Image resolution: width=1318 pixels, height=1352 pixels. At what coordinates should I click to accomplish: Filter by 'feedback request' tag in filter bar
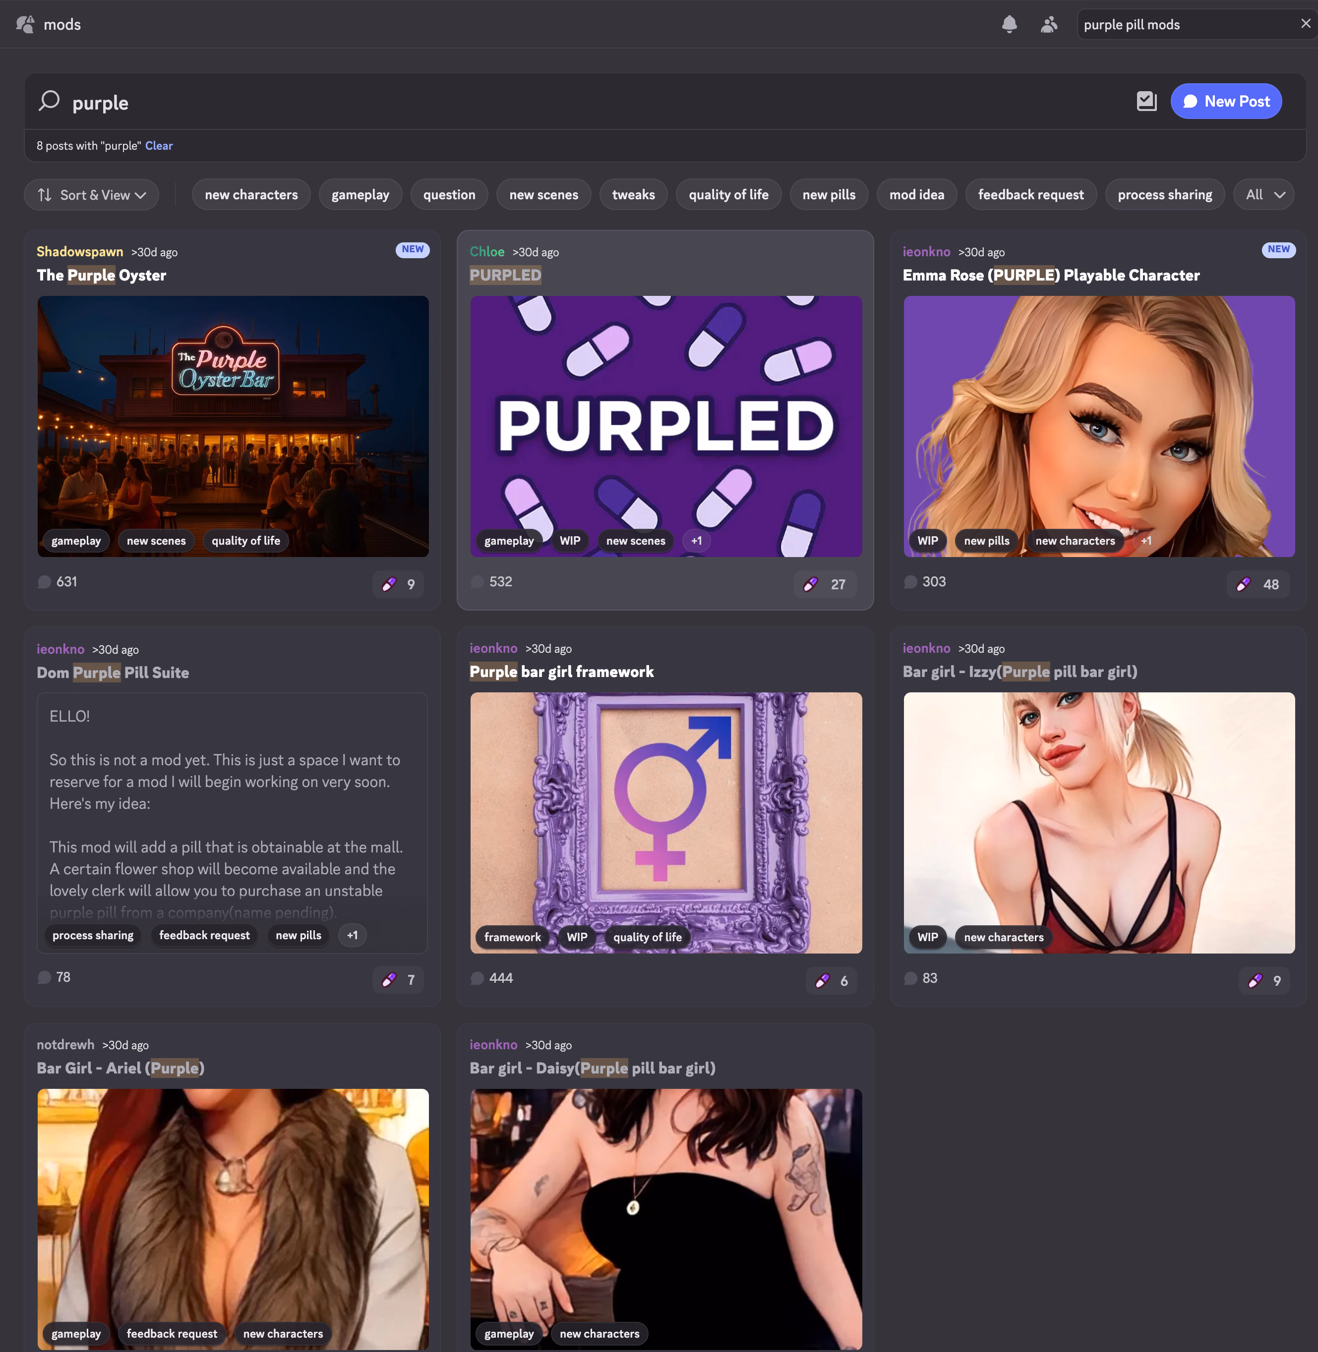coord(1031,195)
